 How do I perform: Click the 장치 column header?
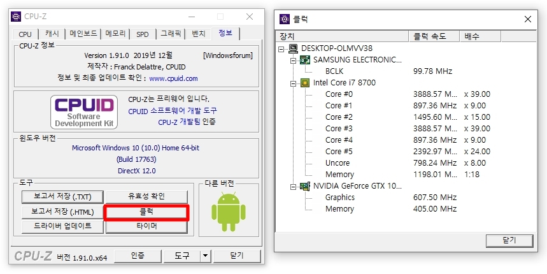click(342, 36)
